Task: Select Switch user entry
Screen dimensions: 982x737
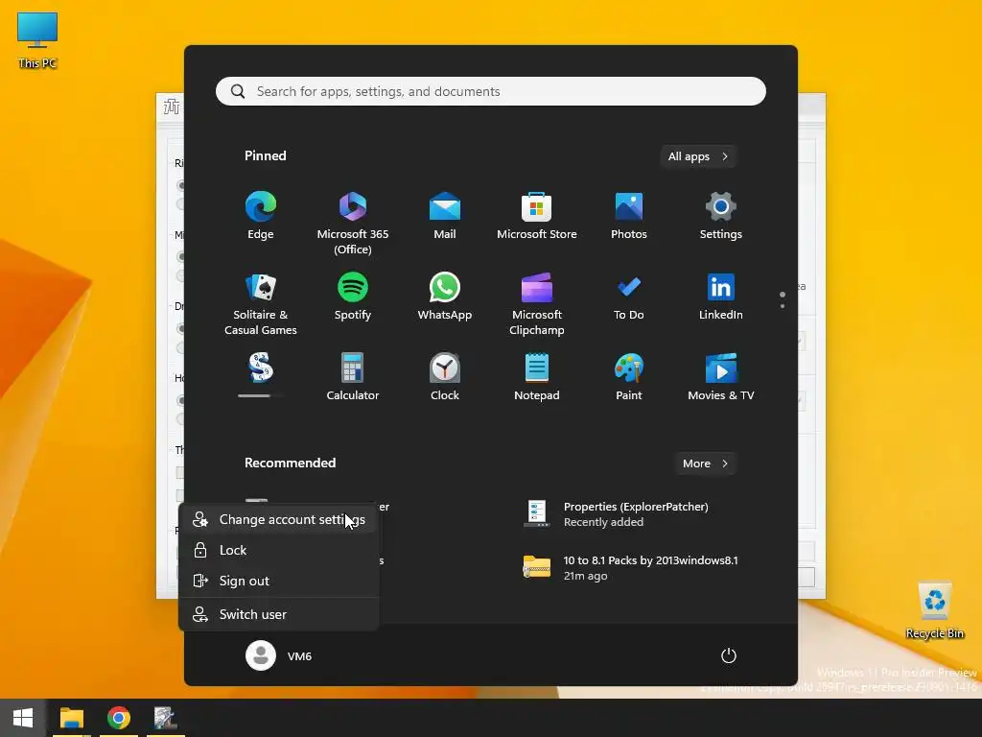Action: [279, 614]
